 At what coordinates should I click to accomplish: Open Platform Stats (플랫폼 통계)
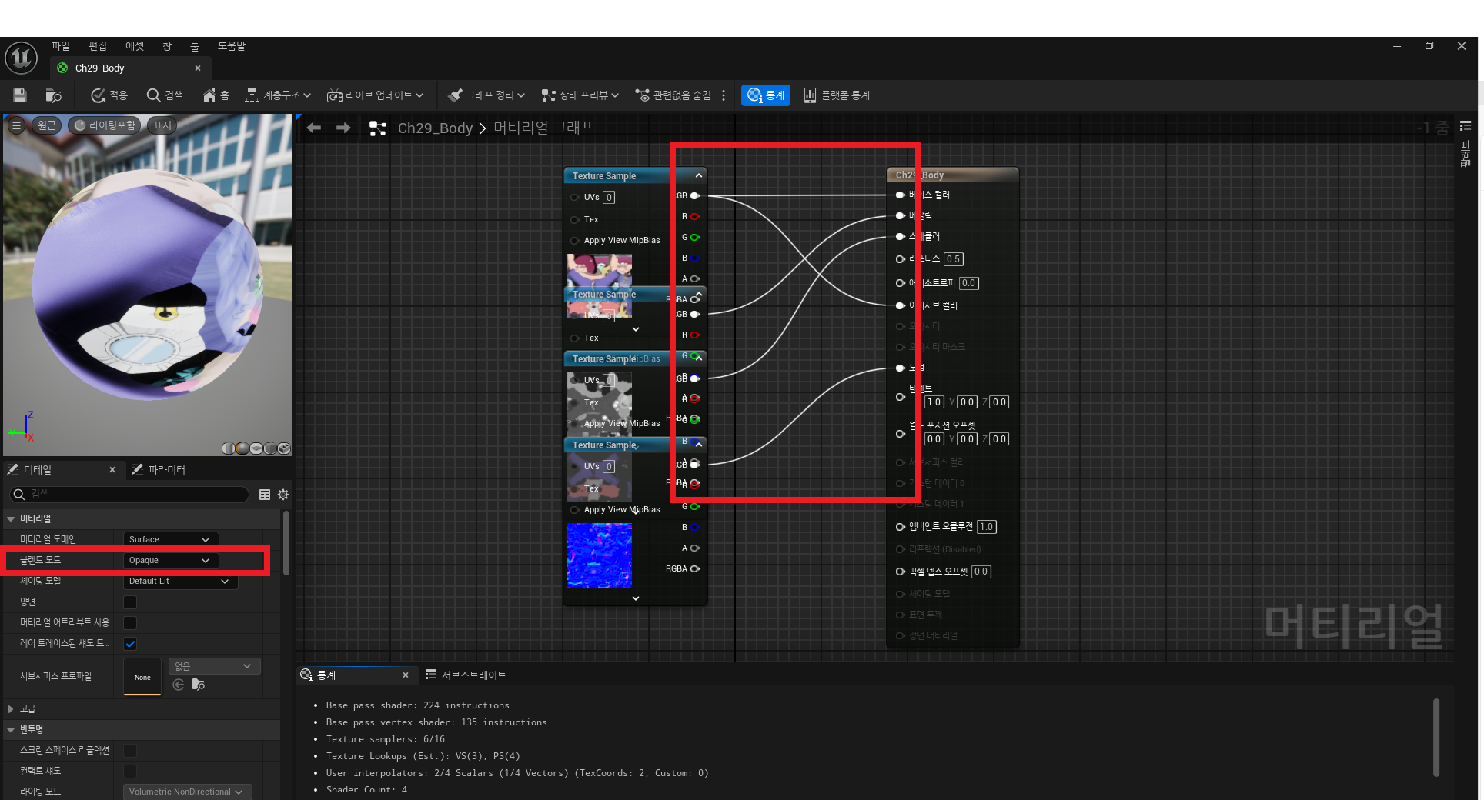(837, 95)
